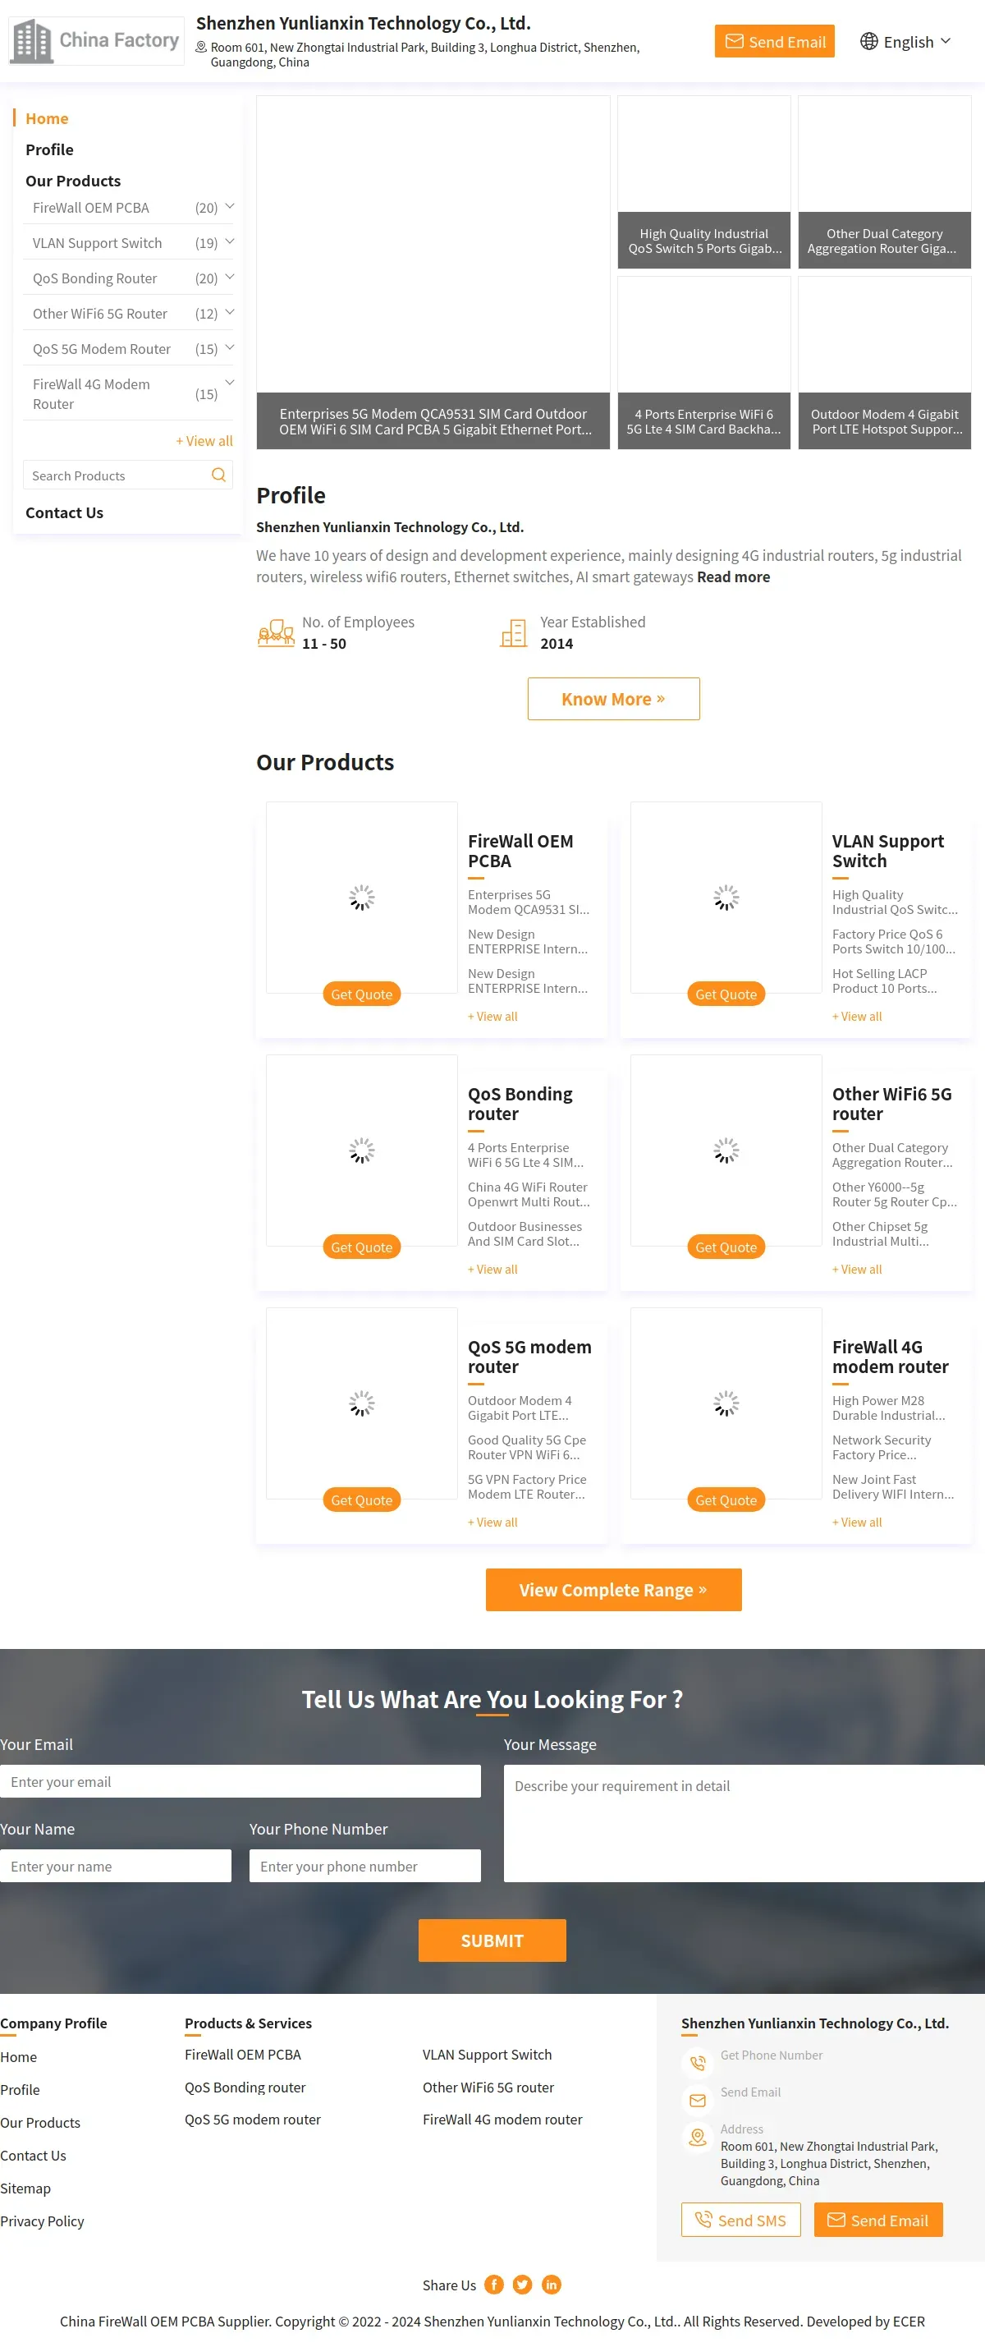Open High Quality Industrial QoS Switch tile

tap(703, 182)
